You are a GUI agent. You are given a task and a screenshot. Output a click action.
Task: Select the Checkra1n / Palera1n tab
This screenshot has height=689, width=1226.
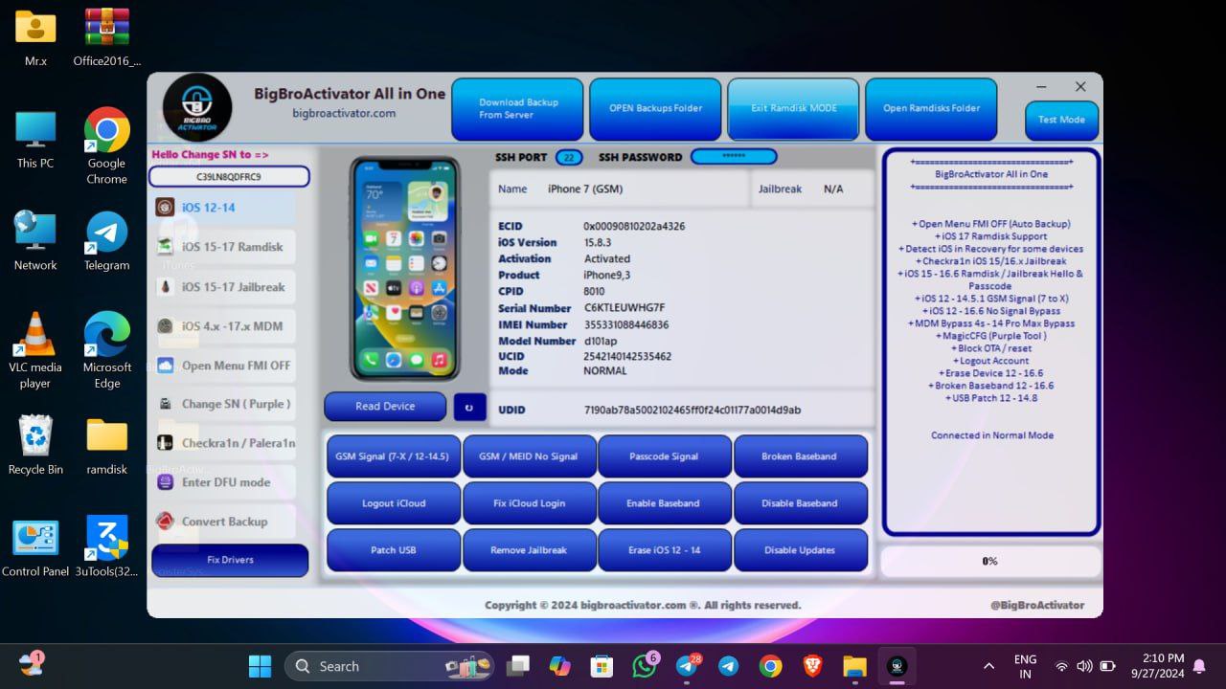[x=223, y=443]
